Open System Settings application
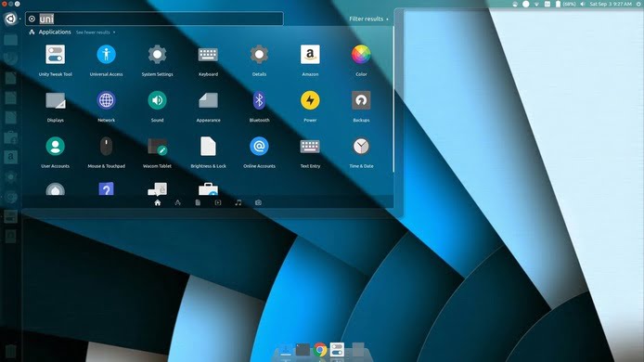This screenshot has width=644, height=362. pos(157,55)
